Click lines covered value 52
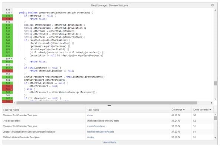The height and width of the screenshot is (146, 220). (x=194, y=121)
